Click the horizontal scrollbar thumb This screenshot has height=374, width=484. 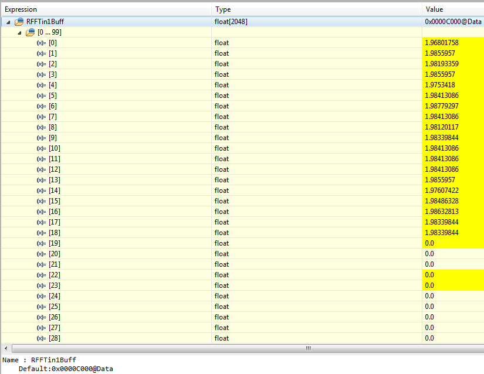coord(248,348)
